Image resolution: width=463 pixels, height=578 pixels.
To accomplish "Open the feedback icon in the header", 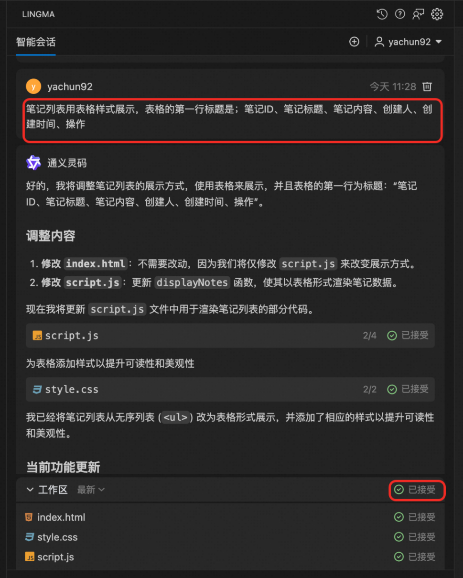I will (419, 14).
